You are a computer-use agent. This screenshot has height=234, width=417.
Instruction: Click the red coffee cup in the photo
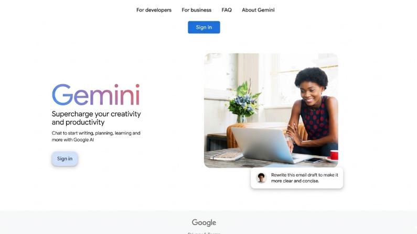pos(334,155)
